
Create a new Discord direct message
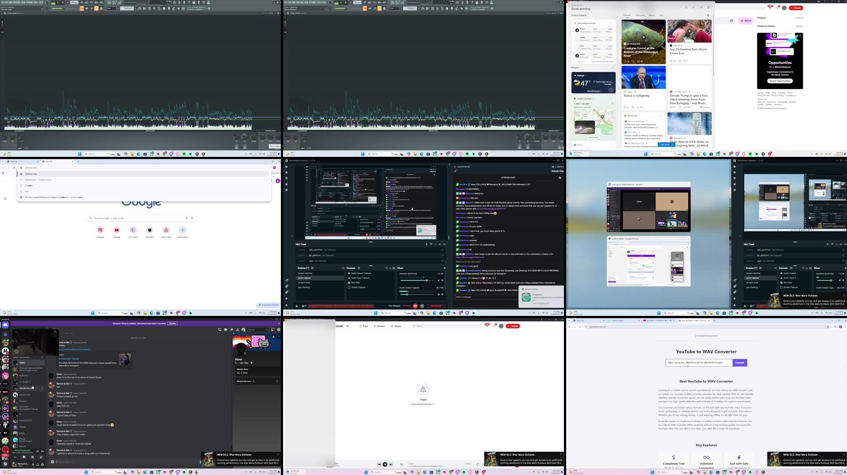[42, 357]
